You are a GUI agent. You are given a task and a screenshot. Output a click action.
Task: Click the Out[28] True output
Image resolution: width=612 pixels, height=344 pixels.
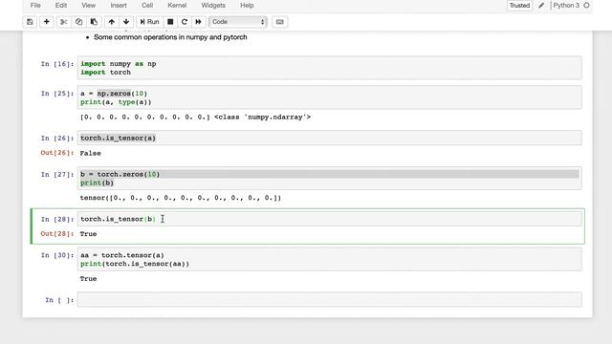tap(88, 234)
